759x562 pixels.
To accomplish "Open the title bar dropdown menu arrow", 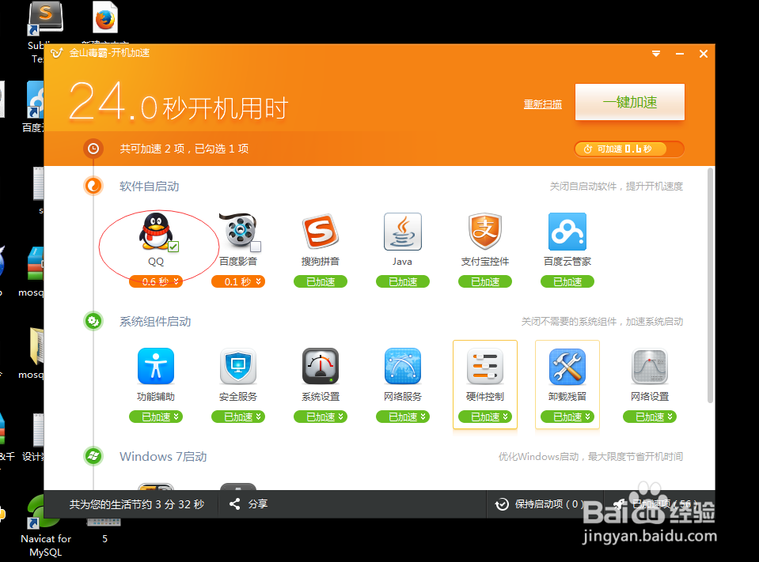I will [656, 54].
